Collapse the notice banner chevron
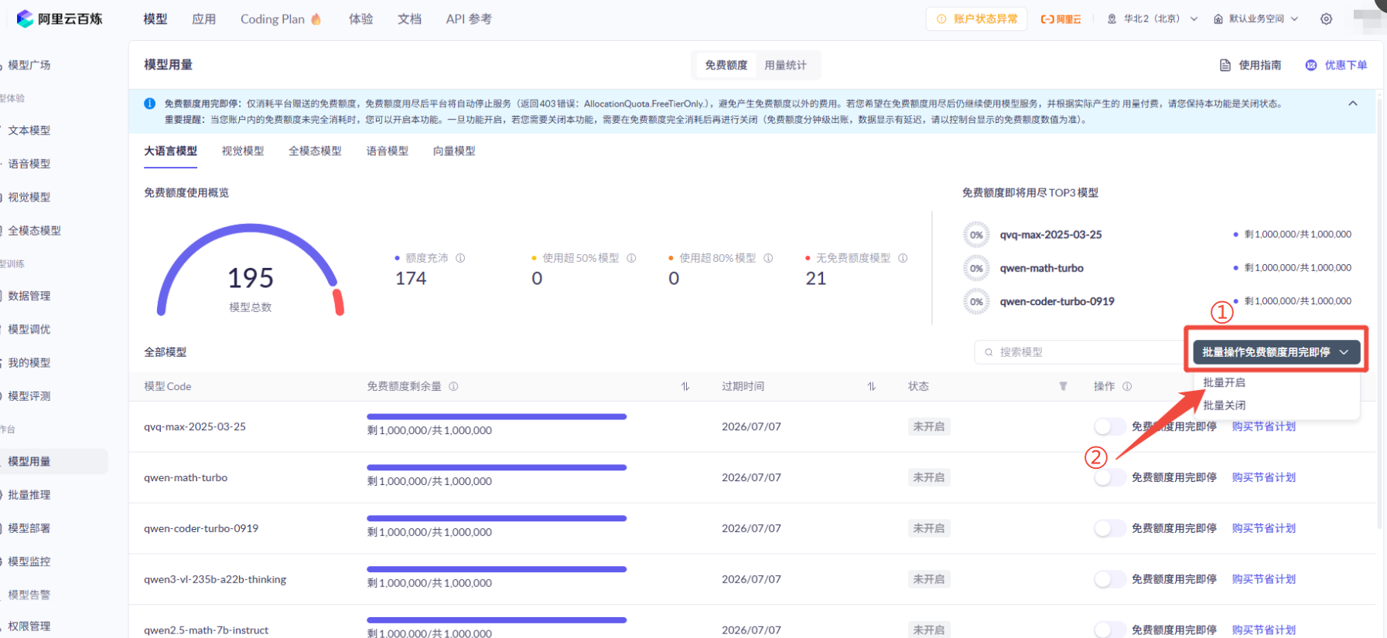 click(1352, 104)
